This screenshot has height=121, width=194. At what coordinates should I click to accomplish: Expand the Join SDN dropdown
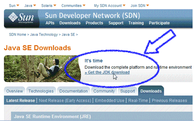click(x=140, y=6)
